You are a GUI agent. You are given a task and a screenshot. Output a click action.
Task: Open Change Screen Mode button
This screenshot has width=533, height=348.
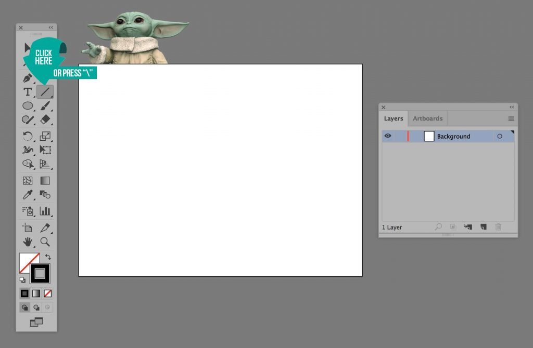coord(36,322)
